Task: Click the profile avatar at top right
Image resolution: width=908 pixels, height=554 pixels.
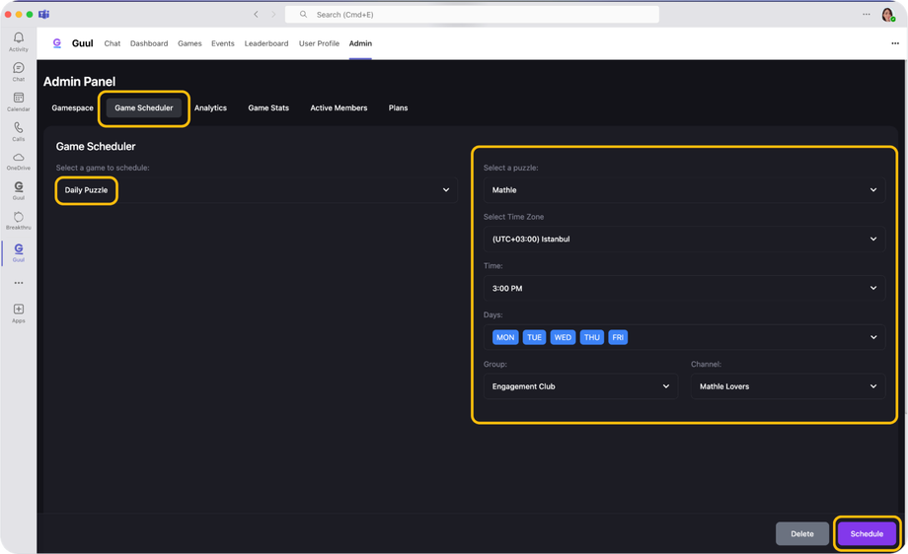Action: [x=887, y=15]
